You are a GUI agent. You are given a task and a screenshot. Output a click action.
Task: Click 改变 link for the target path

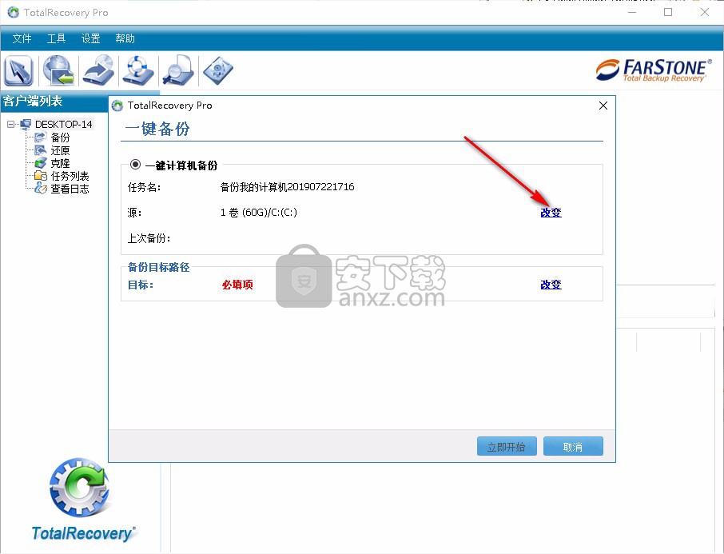[551, 285]
